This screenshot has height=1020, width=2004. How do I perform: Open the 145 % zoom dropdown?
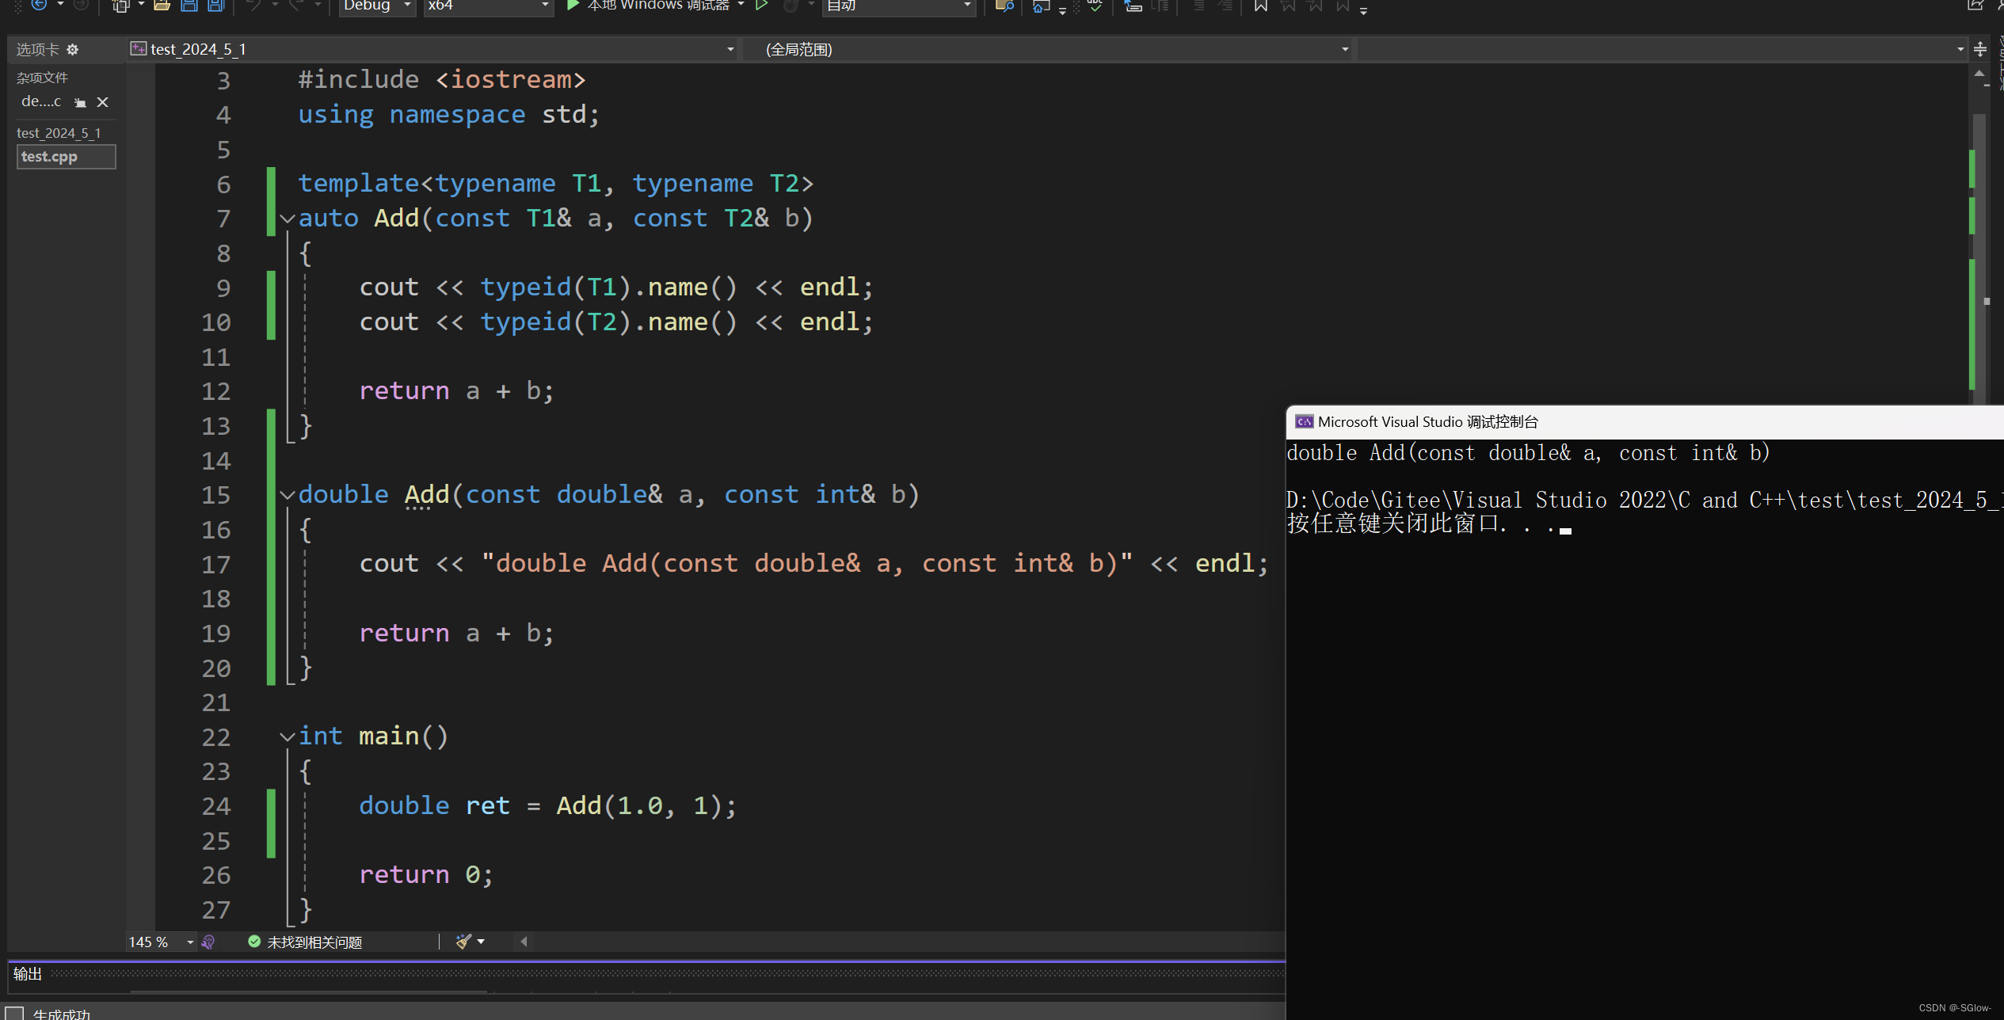point(190,942)
